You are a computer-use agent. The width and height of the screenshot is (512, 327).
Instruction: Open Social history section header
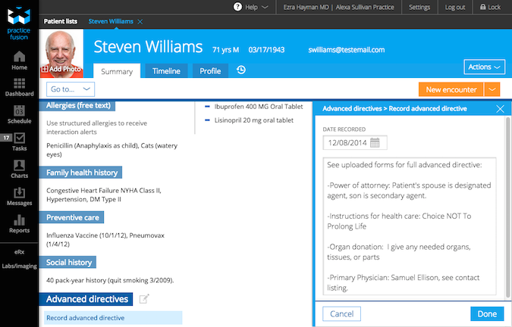click(68, 263)
